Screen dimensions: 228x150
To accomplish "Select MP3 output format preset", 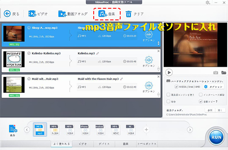I will (40, 130).
